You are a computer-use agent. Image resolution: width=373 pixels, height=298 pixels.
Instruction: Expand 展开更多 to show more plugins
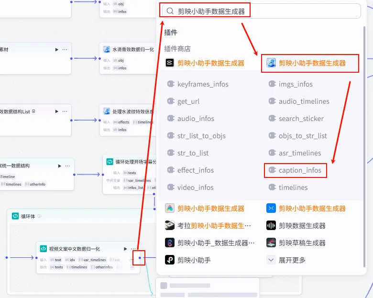point(286,260)
